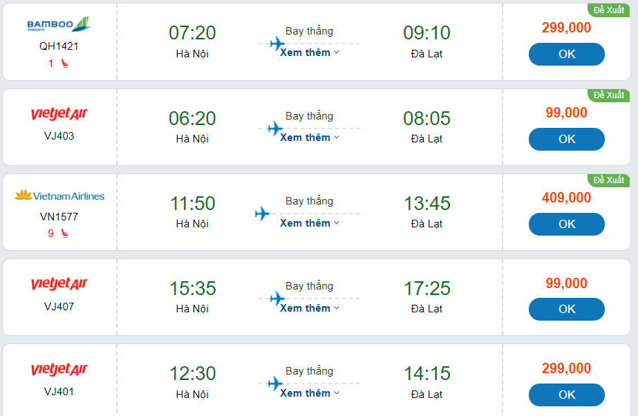Click the airplane icon on the 07:20 flight

(277, 44)
